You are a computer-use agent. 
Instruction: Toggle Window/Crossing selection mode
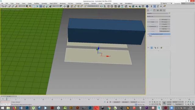pyautogui.click(x=37, y=6)
